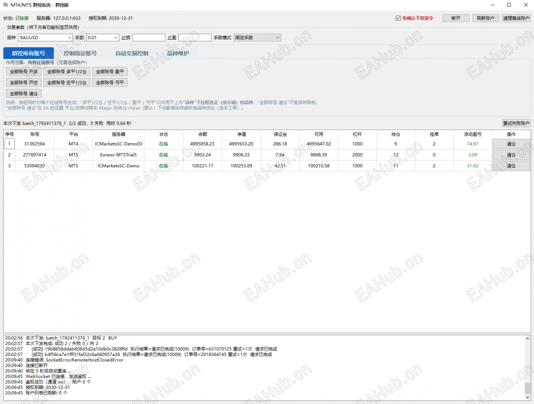Screen dimensions: 534x404
Task: Expand the 手数 0.01 dropdown
Action: pos(103,38)
